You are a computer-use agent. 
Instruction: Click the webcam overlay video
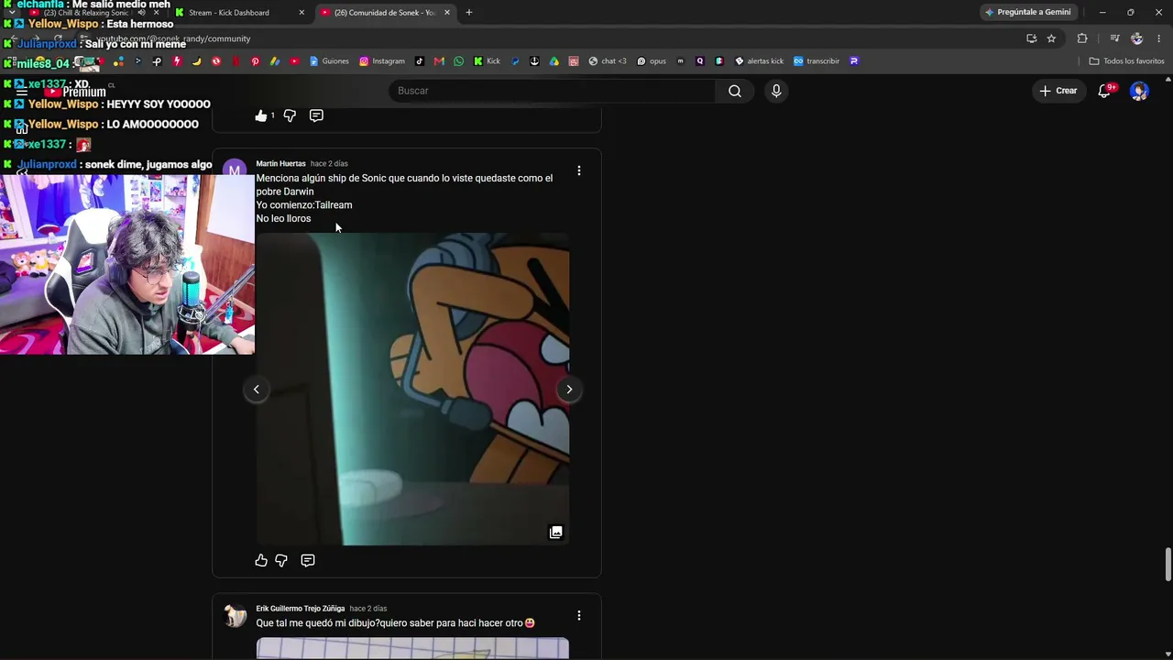(127, 265)
